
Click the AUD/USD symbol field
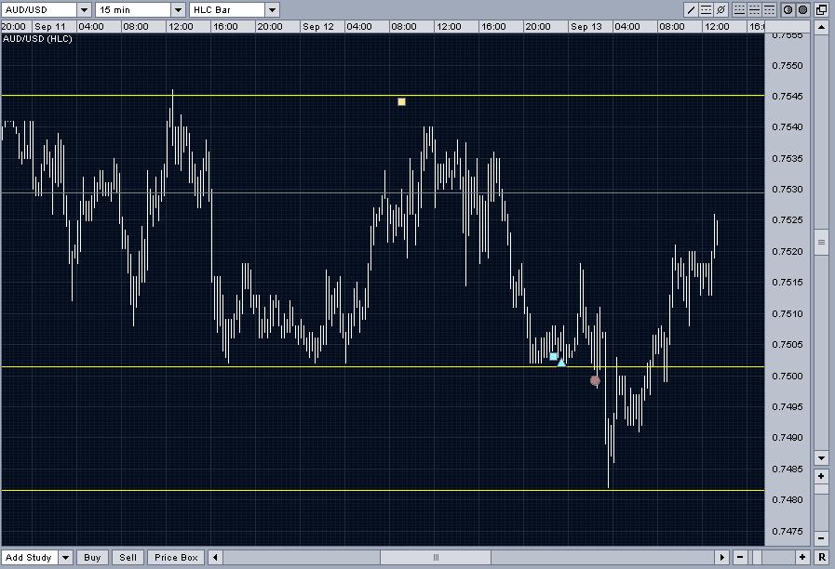point(39,9)
